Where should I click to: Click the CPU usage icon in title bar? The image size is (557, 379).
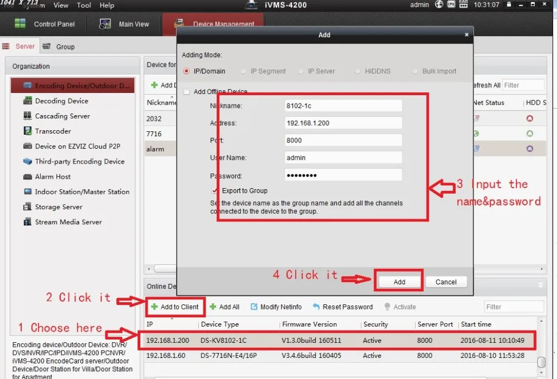coord(451,4)
